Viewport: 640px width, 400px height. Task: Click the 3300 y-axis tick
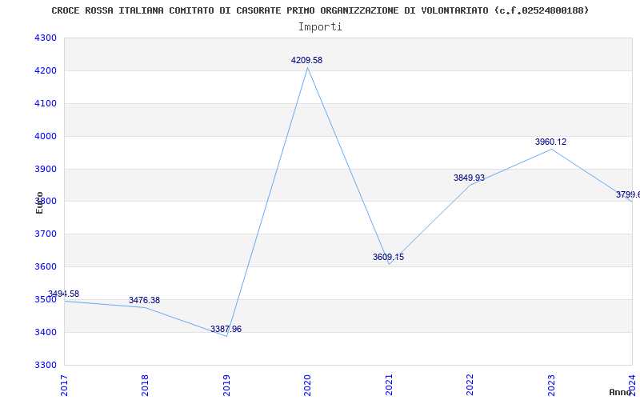(46, 365)
